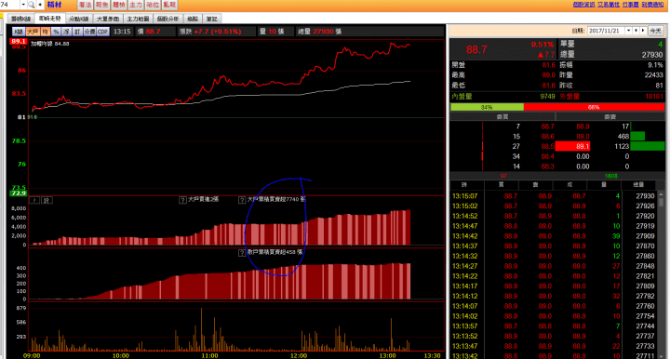
Task: Go to previous date with left arrow
Action: 636,31
